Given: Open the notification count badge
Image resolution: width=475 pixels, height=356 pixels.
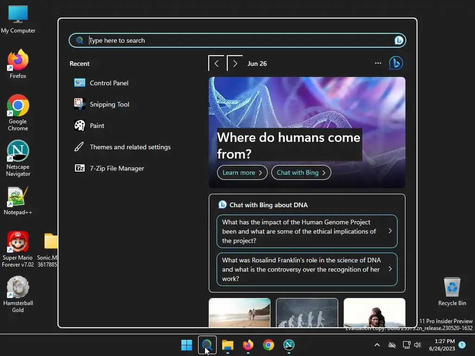Looking at the screenshot, I should tap(462, 344).
